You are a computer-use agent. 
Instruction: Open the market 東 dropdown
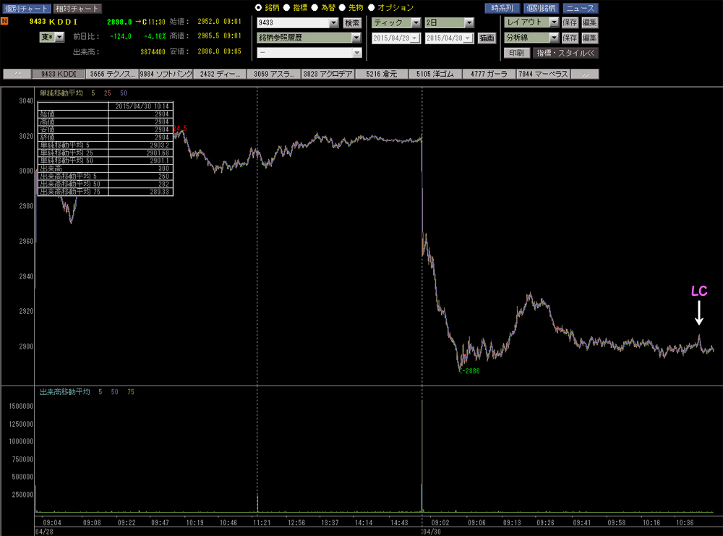click(x=51, y=38)
